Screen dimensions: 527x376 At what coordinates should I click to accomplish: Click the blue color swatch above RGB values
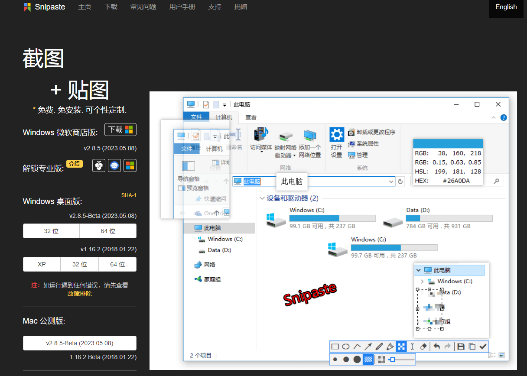(x=448, y=144)
